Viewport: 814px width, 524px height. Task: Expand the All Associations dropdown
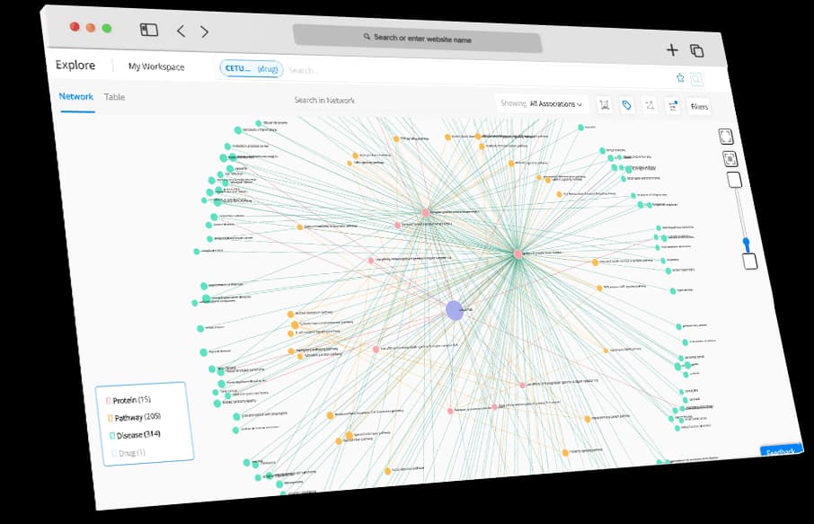pos(555,104)
